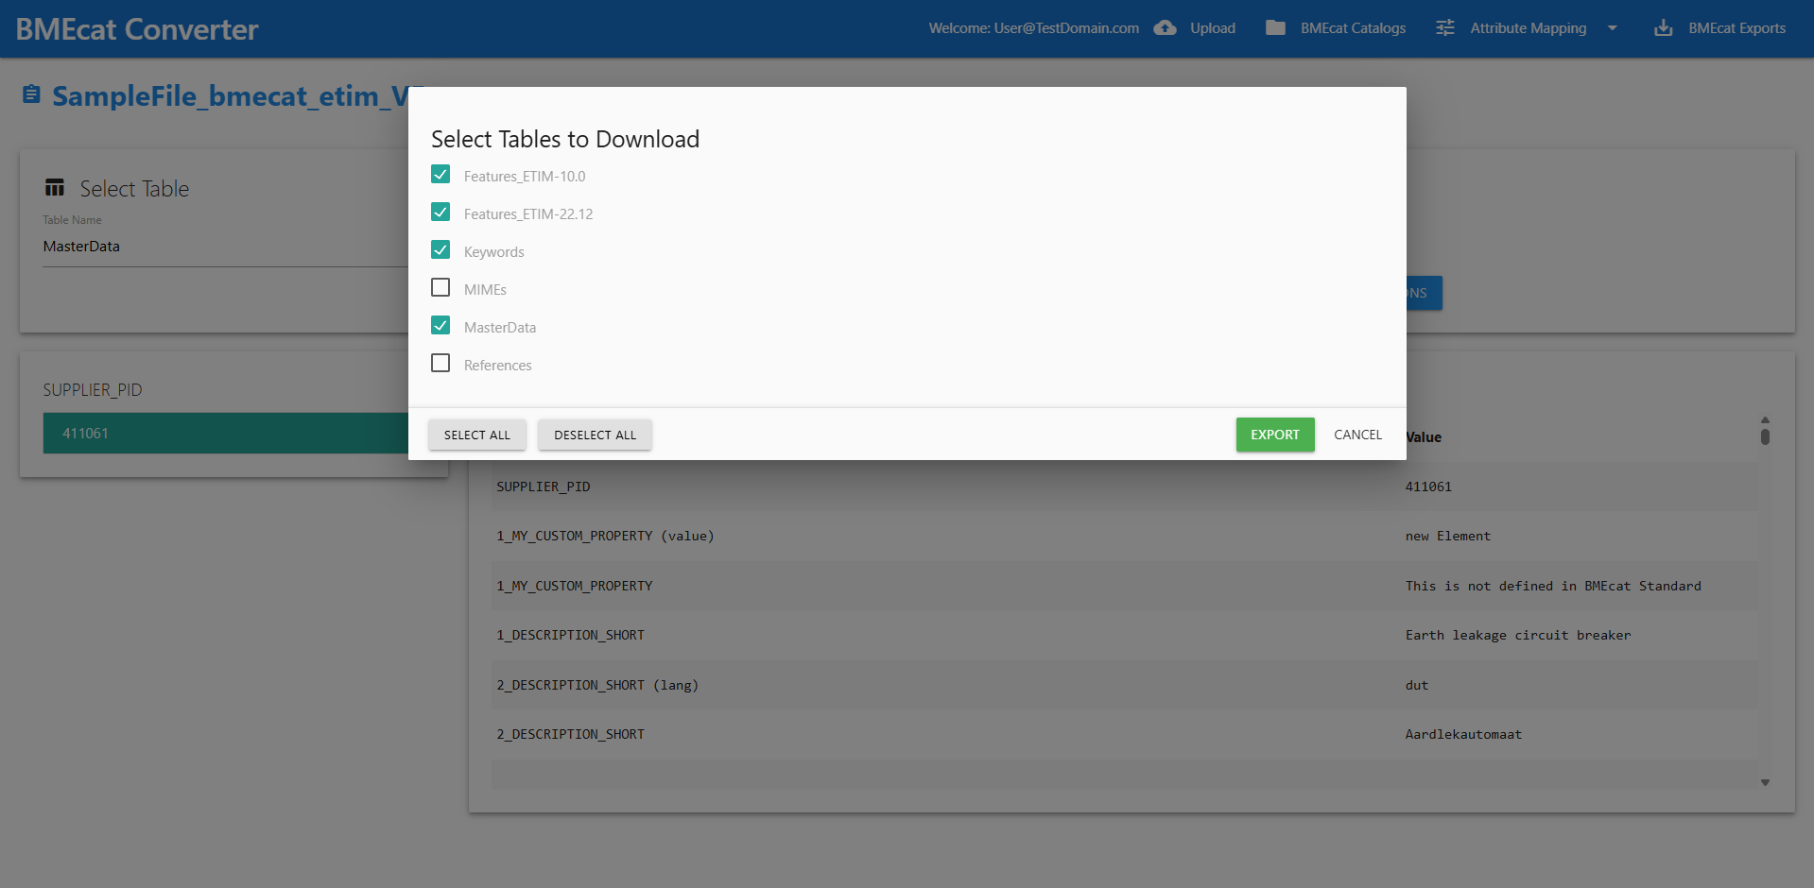Go to BMEcat Catalogs

click(x=1353, y=28)
